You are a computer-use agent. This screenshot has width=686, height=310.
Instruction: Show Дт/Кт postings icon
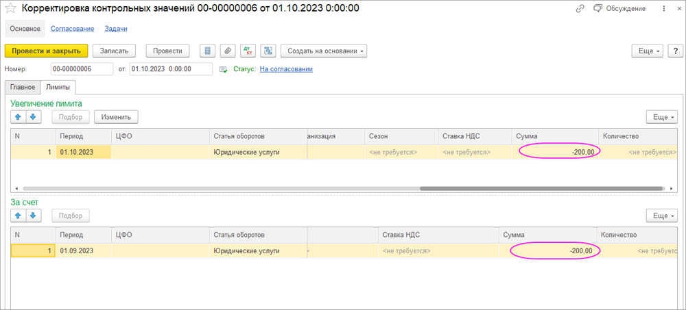click(248, 51)
